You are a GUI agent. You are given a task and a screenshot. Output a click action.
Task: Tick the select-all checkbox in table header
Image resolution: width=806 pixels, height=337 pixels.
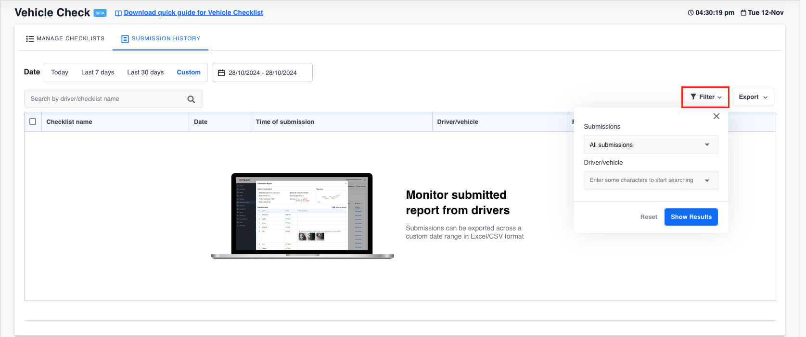[x=33, y=121]
